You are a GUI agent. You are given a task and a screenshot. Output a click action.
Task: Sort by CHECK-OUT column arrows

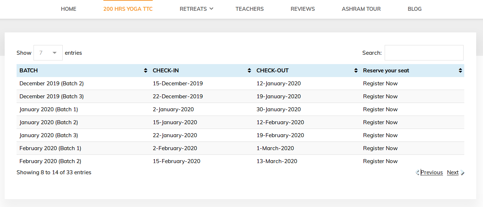(356, 71)
